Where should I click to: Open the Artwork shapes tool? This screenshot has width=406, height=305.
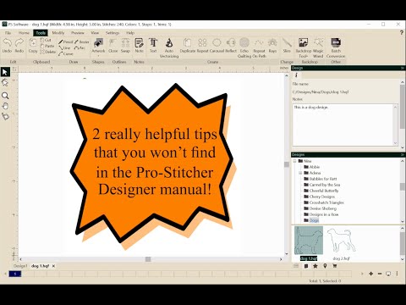tap(98, 46)
